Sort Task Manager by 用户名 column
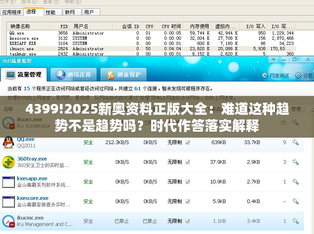This screenshot has height=234, width=314. click(x=92, y=26)
